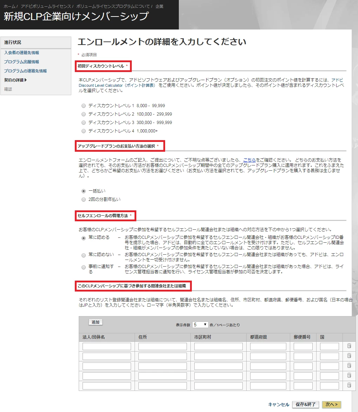Click the 次へ > button
358x412 pixels.
tap(331, 404)
